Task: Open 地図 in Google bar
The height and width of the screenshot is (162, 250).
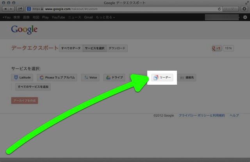Action: [x=36, y=17]
